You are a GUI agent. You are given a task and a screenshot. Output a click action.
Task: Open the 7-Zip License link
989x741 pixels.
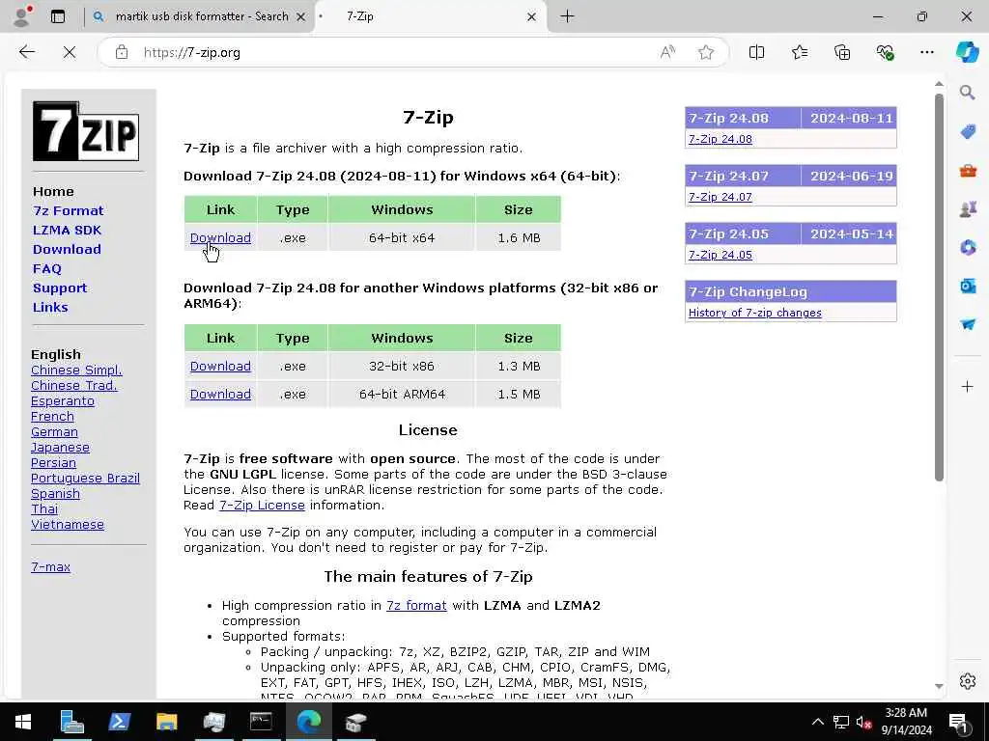tap(262, 506)
